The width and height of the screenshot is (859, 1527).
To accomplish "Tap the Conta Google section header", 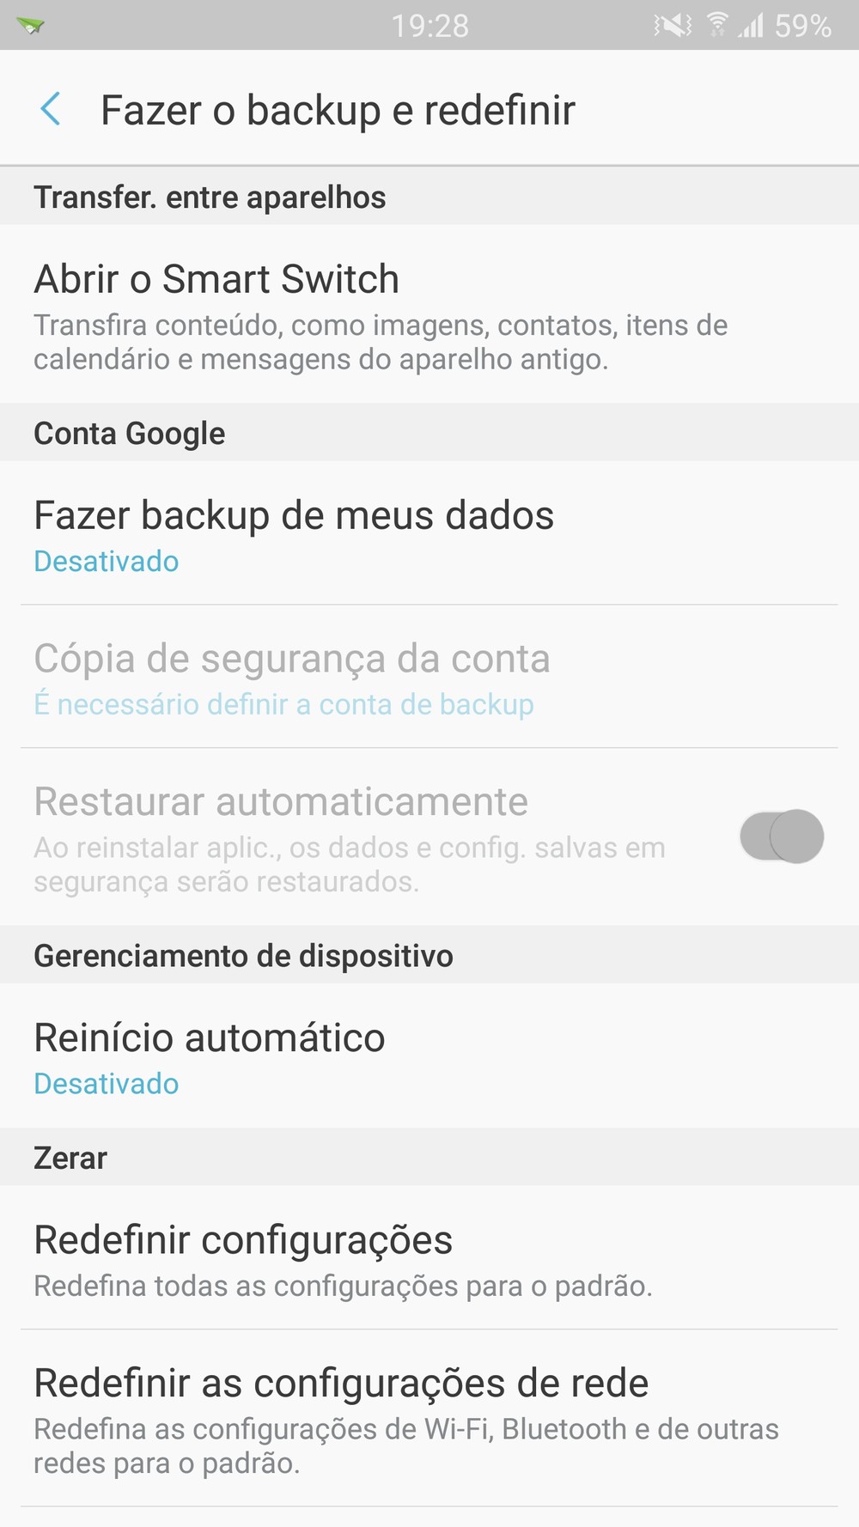I will (130, 434).
